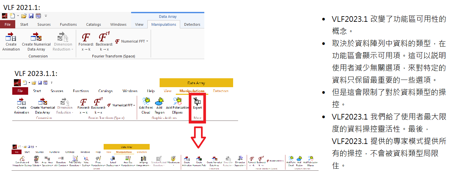Click new document icon in VLF 2021.1 toolbar
The image size is (452, 174).
coord(12,16)
